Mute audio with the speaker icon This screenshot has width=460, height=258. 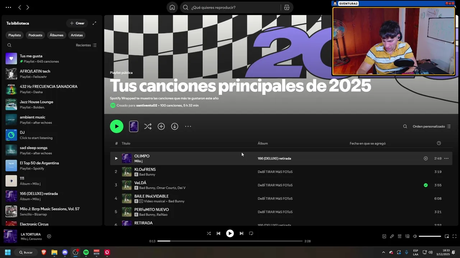(415, 236)
